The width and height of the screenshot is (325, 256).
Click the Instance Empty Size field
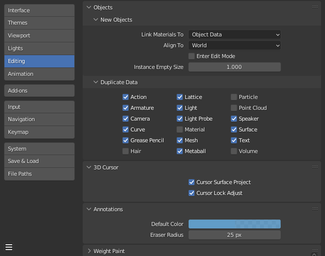pos(234,67)
